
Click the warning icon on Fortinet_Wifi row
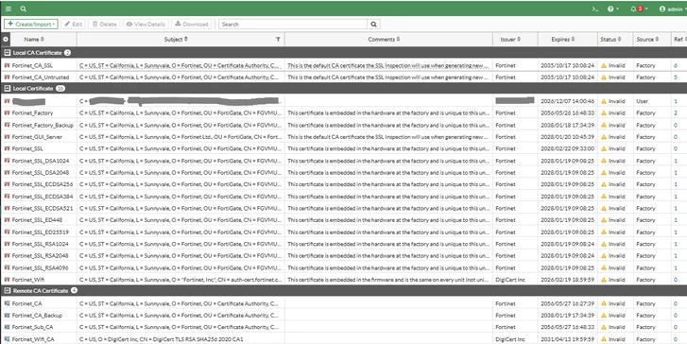[x=603, y=280]
